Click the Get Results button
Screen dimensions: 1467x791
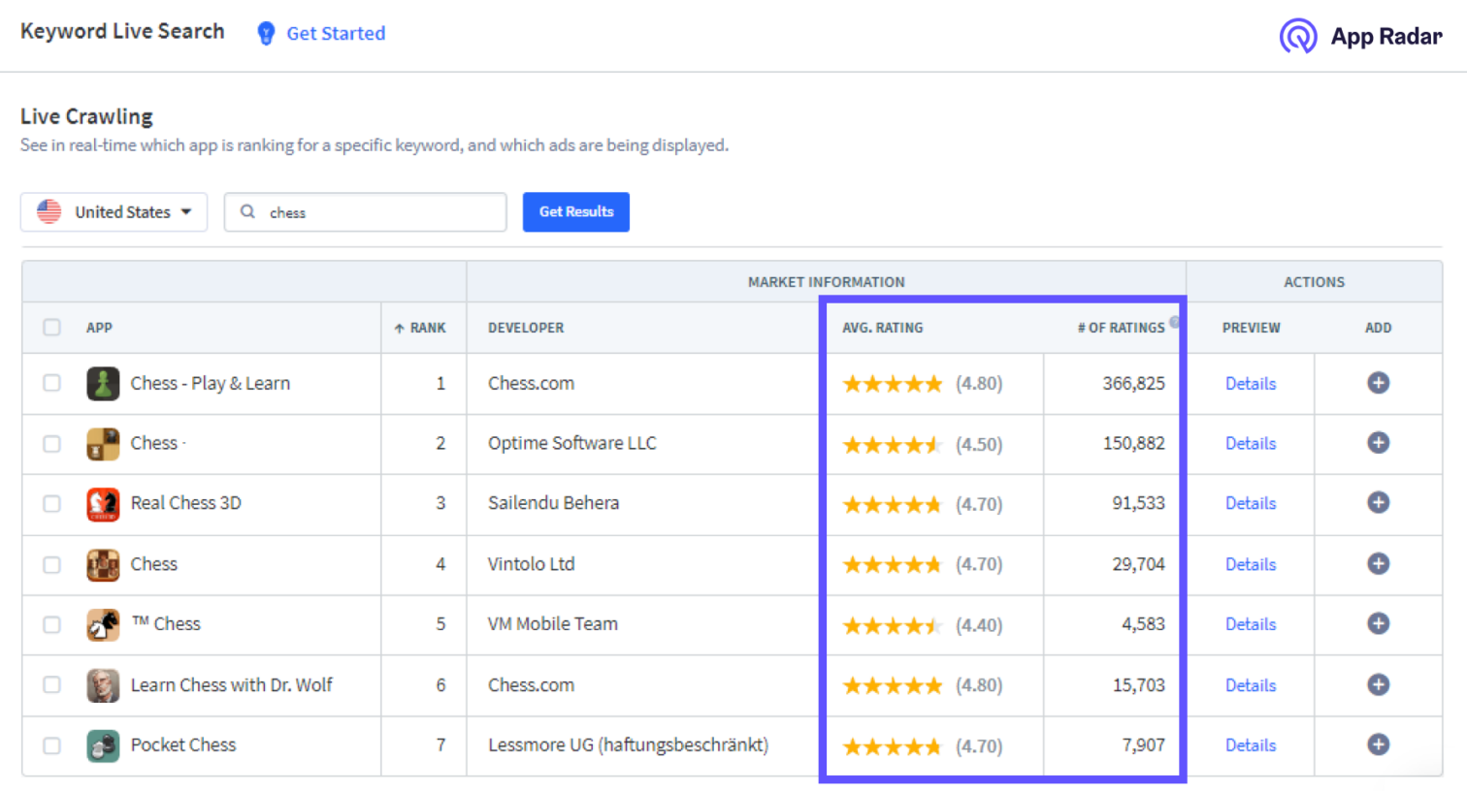pyautogui.click(x=575, y=211)
